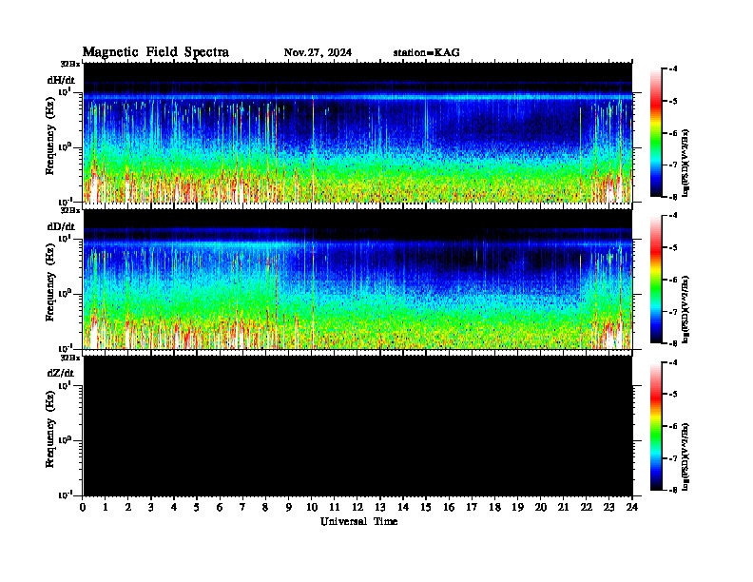The width and height of the screenshot is (753, 582).
Task: Click the '32Hz' label above dH/dt panel
Action: click(69, 63)
